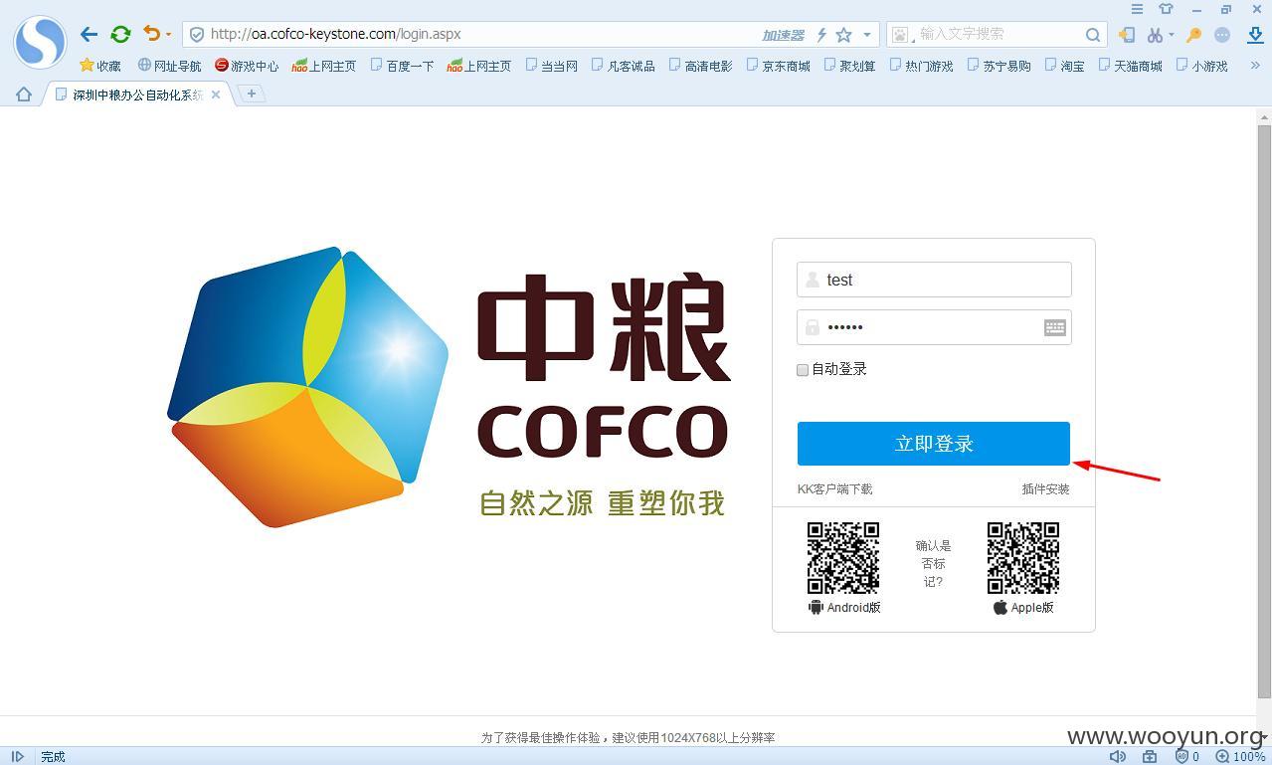
Task: Open the 高清电影 bookmark
Action: pyautogui.click(x=700, y=66)
